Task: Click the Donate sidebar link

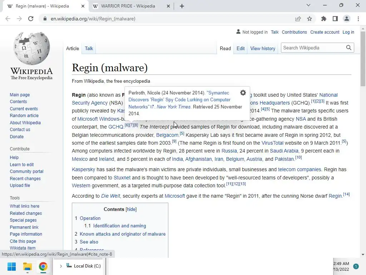Action: click(16, 136)
